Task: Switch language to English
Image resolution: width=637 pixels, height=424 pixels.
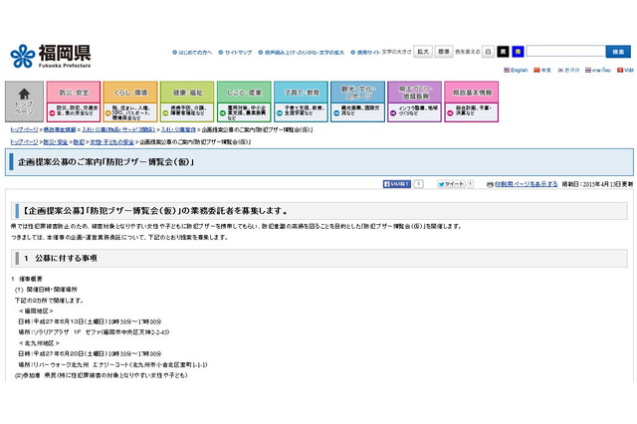Action: [x=516, y=71]
